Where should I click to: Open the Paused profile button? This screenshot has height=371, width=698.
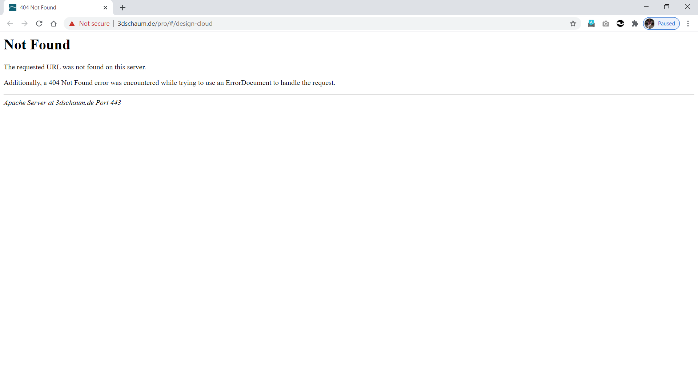pos(661,24)
